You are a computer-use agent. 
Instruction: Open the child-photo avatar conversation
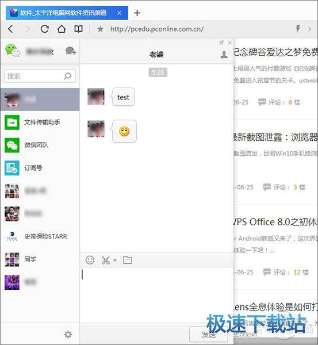coord(40,214)
